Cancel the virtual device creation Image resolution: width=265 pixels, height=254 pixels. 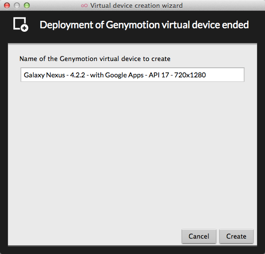[199, 236]
